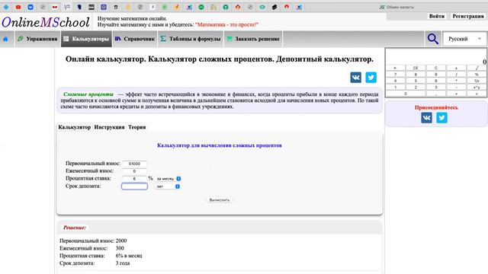Image resolution: width=488 pixels, height=274 pixels.
Task: Click the x^y power key on calculator
Action: tap(477, 87)
